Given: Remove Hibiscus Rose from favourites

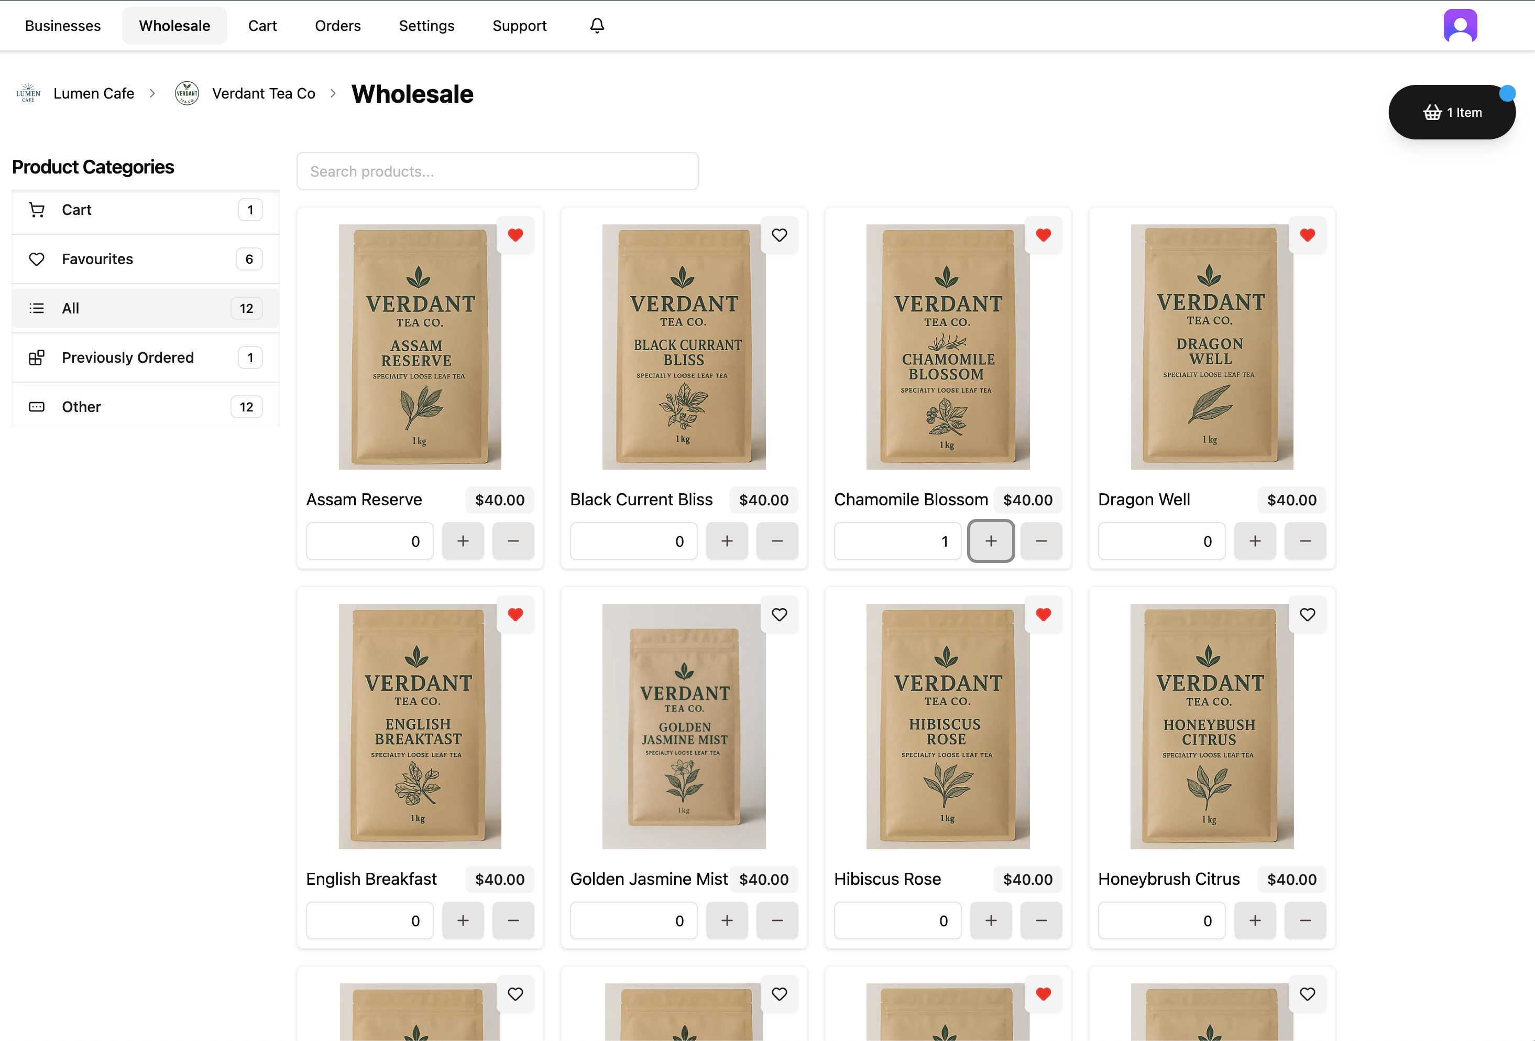Looking at the screenshot, I should coord(1044,614).
